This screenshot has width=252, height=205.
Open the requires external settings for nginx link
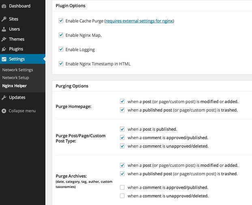(139, 21)
